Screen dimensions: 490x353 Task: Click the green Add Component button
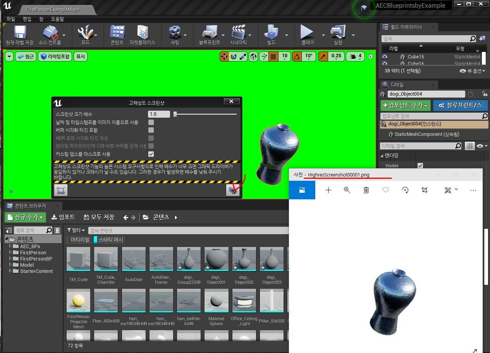pos(406,105)
